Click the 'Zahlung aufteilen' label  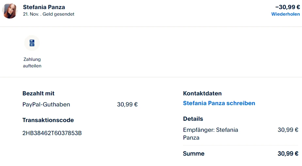coord(32,63)
